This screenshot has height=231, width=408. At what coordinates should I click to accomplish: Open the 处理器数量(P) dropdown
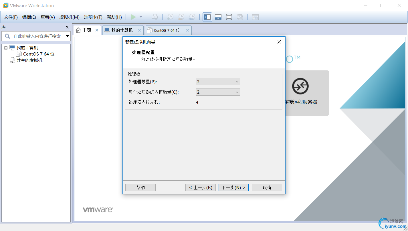pyautogui.click(x=218, y=82)
